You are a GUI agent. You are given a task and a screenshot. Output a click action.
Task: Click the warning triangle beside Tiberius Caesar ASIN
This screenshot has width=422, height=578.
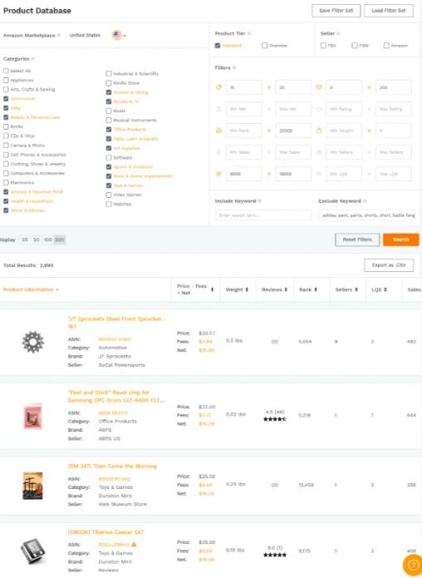134,544
